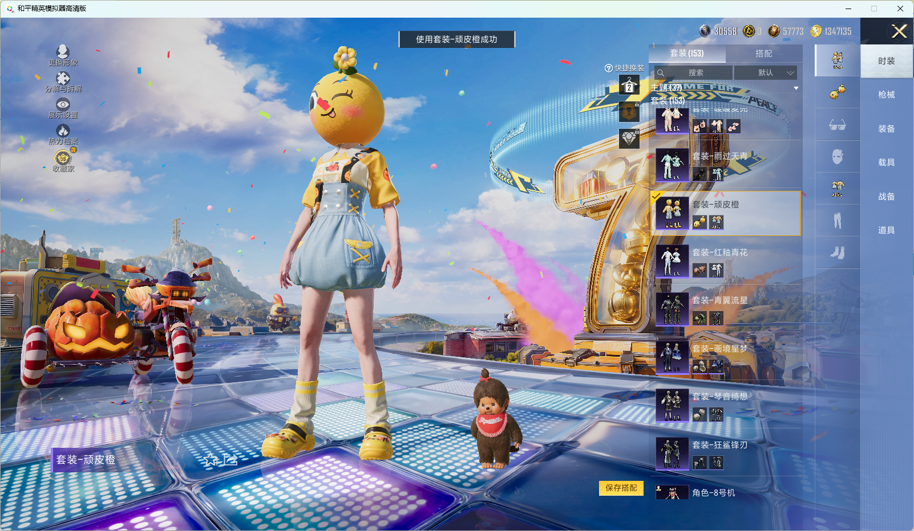Select the glasses sidebar icon

click(x=838, y=124)
